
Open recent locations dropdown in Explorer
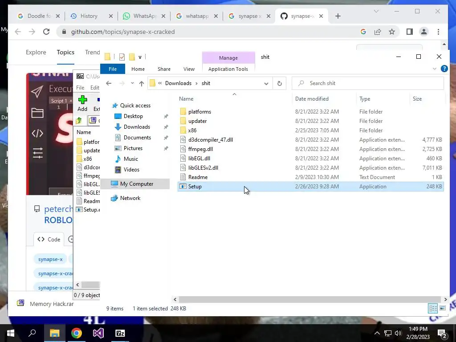click(x=132, y=83)
